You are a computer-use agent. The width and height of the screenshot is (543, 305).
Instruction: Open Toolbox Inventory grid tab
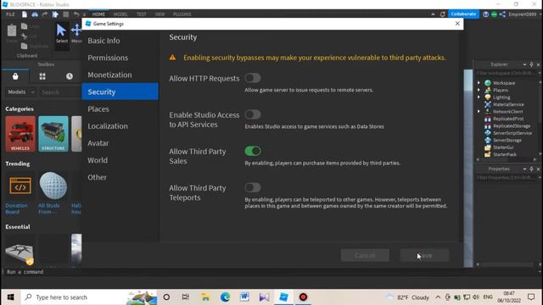click(x=42, y=76)
